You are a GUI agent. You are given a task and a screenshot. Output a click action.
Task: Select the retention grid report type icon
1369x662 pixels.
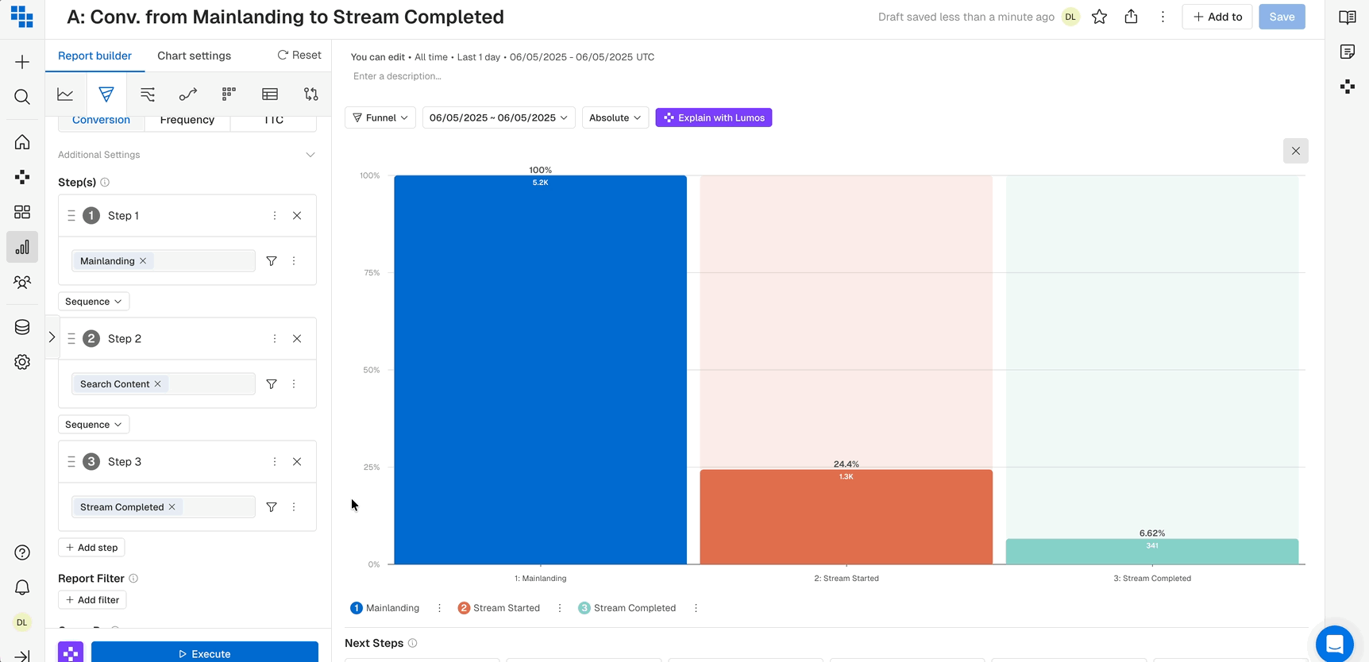[x=229, y=94]
